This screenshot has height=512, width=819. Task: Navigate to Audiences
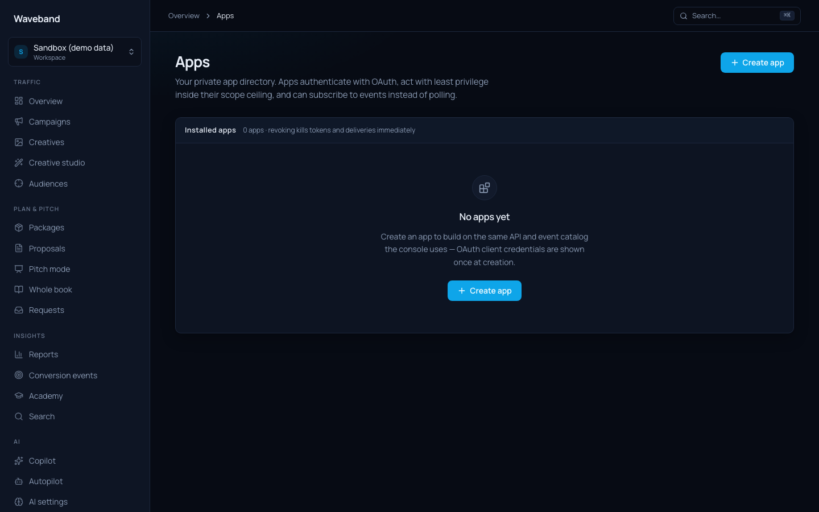click(x=75, y=184)
